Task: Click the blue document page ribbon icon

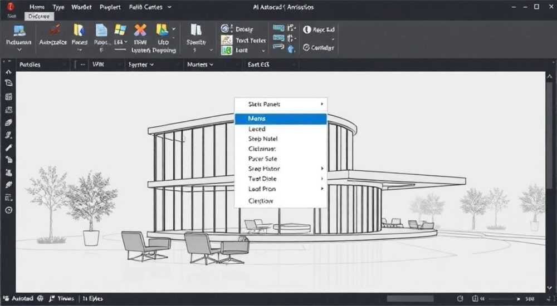Action: [101, 30]
